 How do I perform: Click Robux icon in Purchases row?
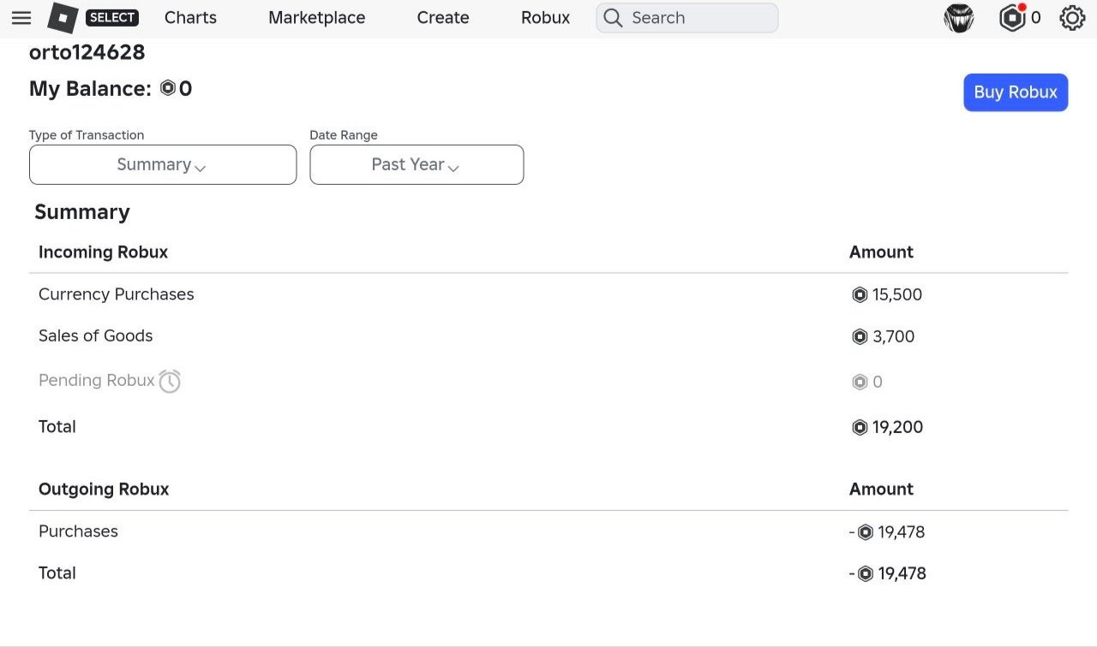(866, 532)
